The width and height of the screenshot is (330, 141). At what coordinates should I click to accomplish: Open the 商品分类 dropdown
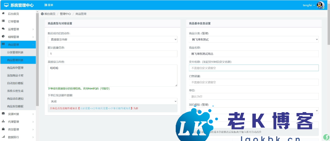pyautogui.click(x=254, y=40)
